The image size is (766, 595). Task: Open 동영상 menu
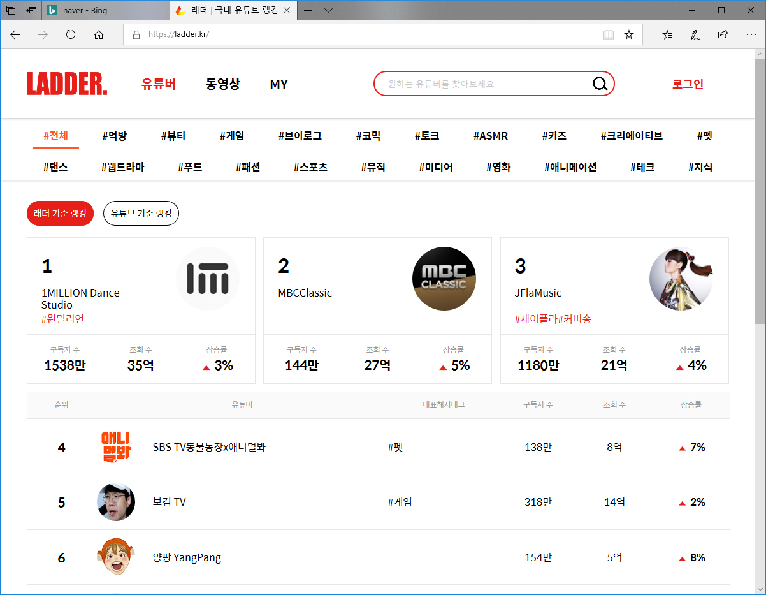click(223, 84)
